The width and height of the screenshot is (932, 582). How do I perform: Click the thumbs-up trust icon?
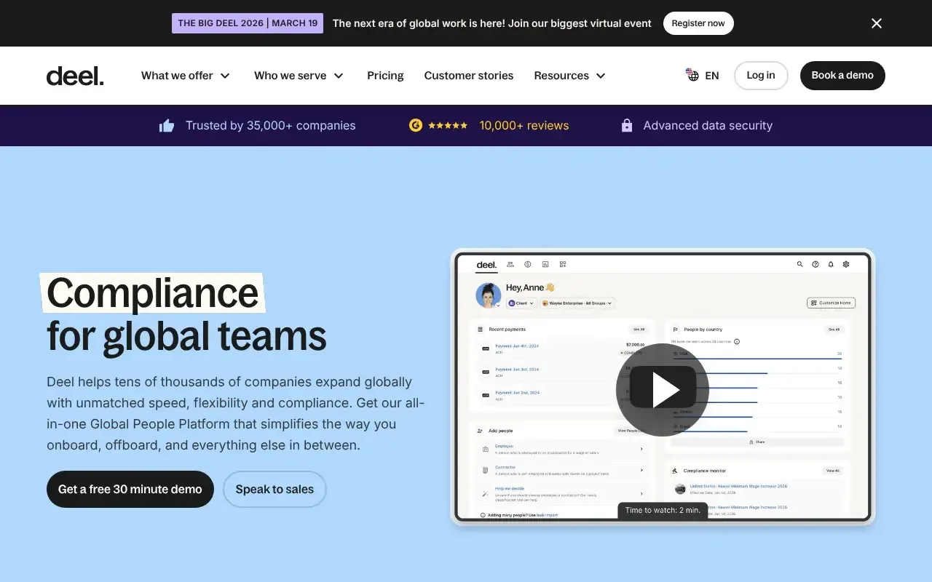[167, 126]
